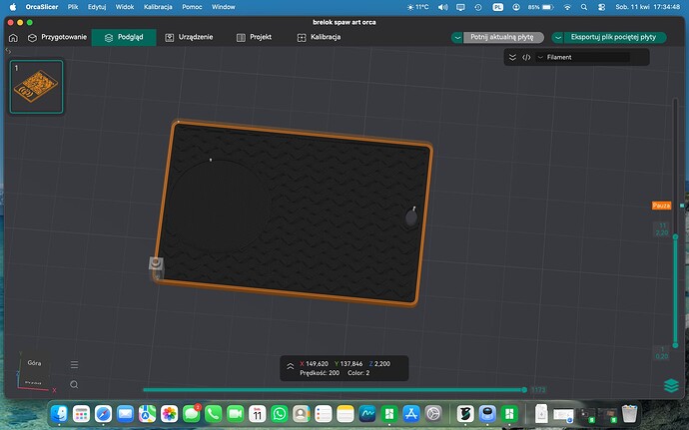Screen dimensions: 689x430
Task: Click the canvas search magnifier icon
Action: pyautogui.click(x=74, y=385)
